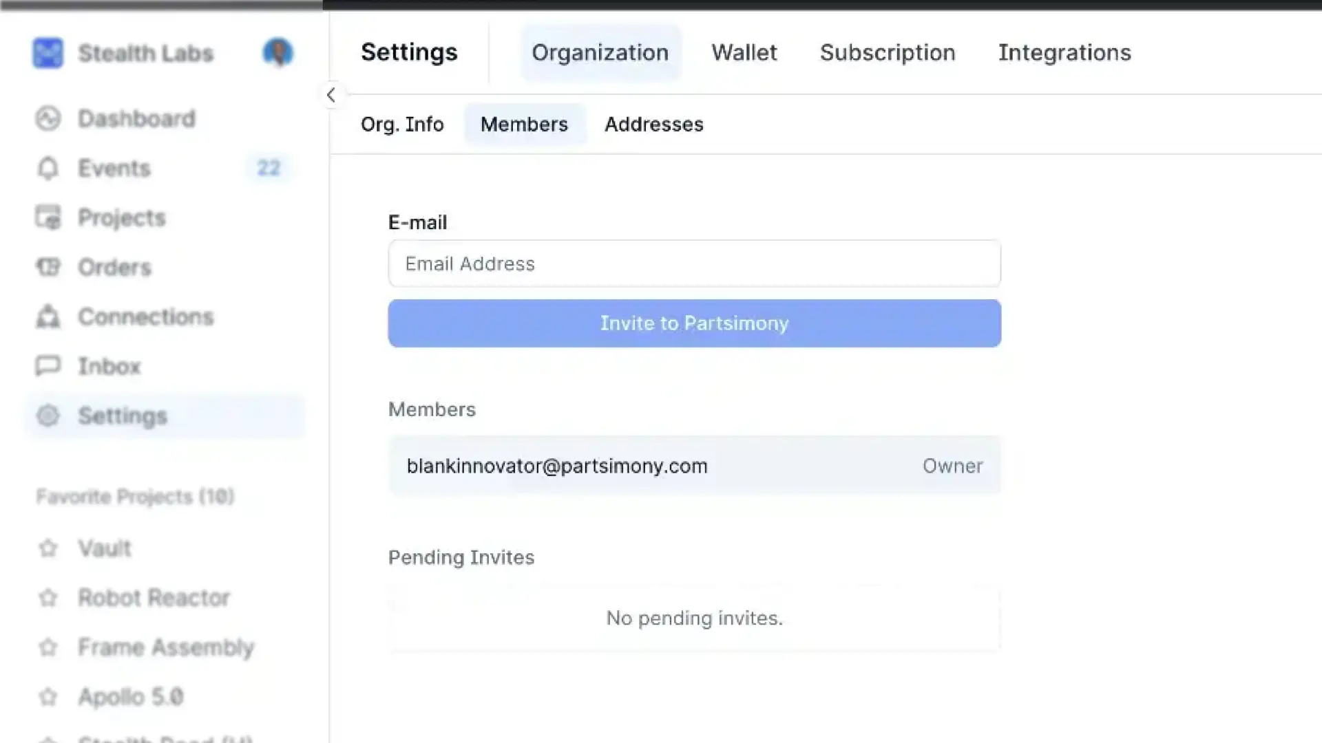Open the Frame Assembly favorite project
Screen dimensions: 1322x743
[166, 647]
